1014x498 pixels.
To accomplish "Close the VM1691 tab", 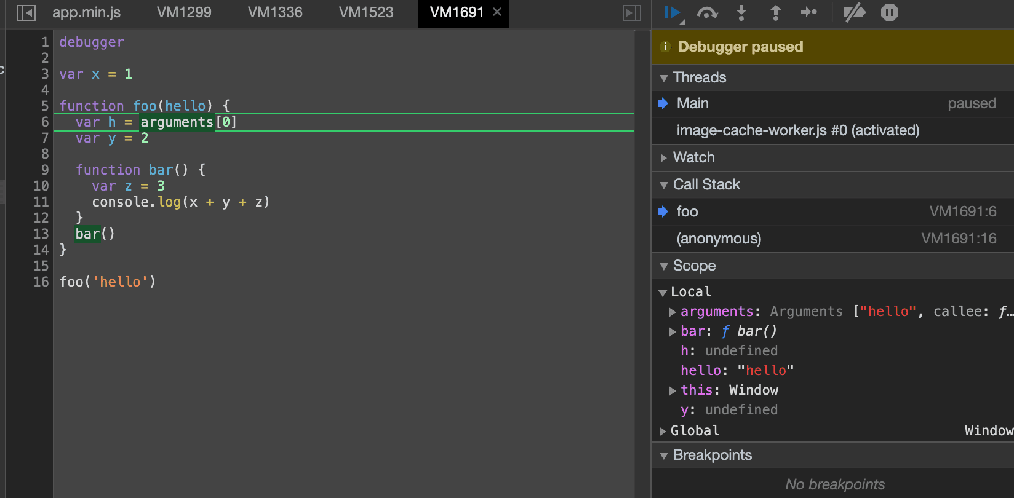I will tap(497, 12).
